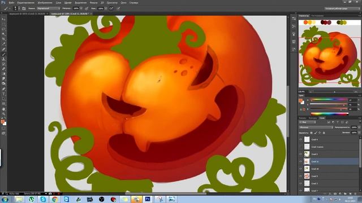Open the tool preset picker arrow

pos(10,8)
